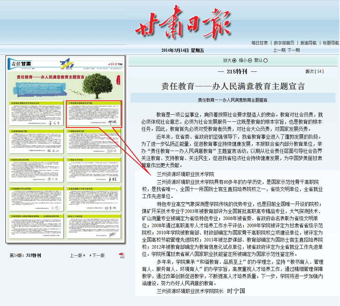This screenshot has height=306, width=340.
Task: Click the 第14版：315特刊 caption
Action: 25,255
